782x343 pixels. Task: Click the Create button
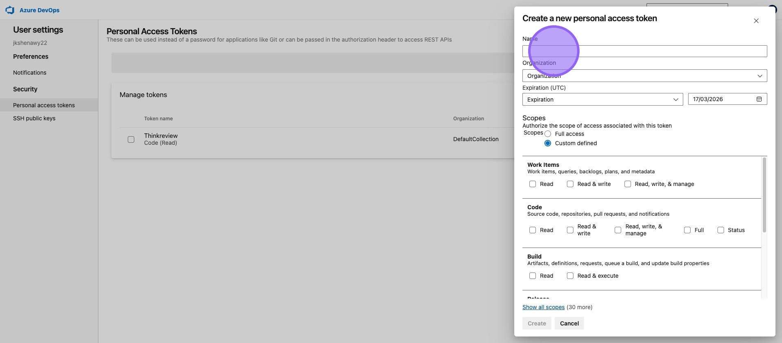[537, 323]
